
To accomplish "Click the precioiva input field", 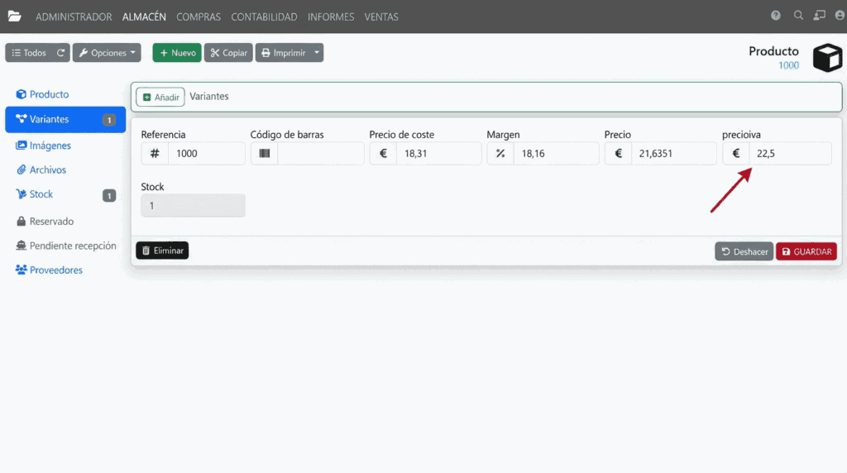I will [x=789, y=153].
